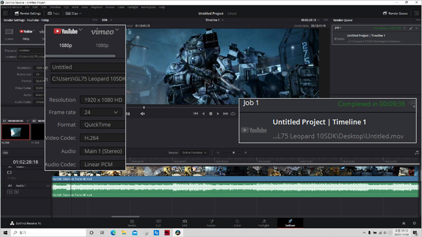The width and height of the screenshot is (422, 237).
Task: Switch to the Media page
Action: [x=132, y=223]
